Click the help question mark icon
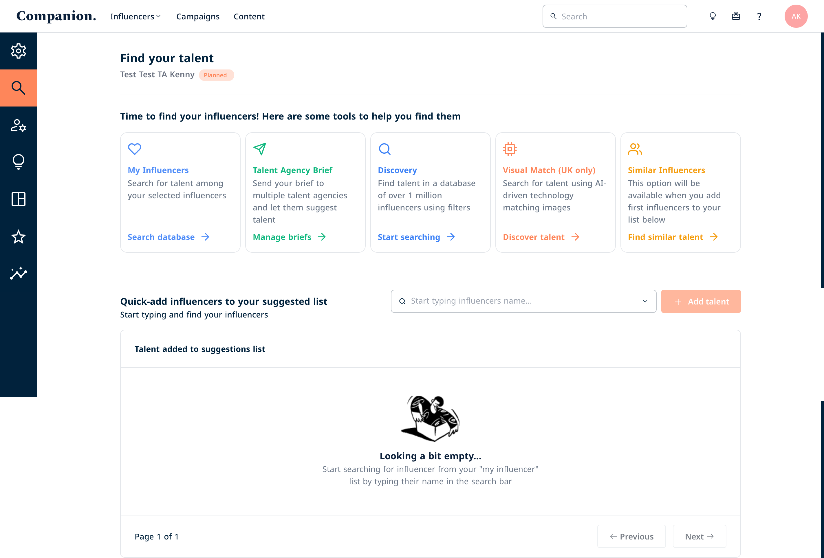824x558 pixels. tap(759, 16)
